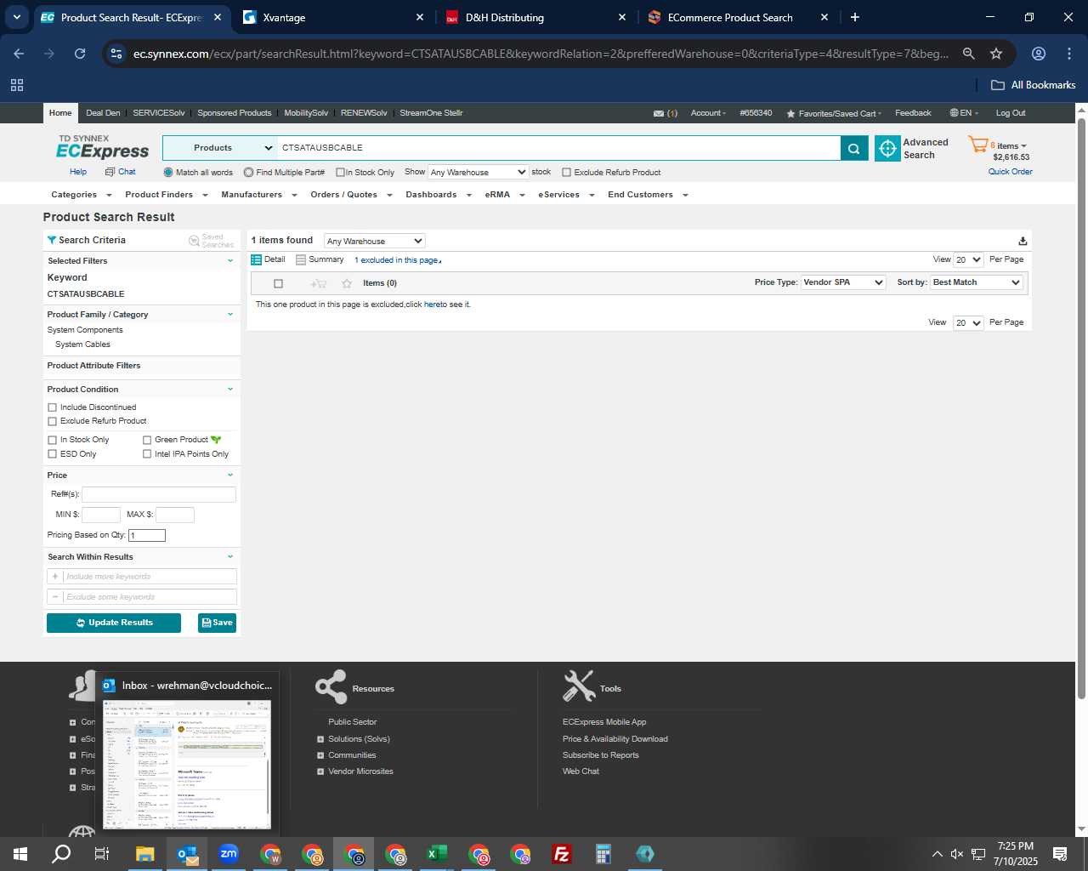This screenshot has width=1088, height=871.
Task: Open Chrome zoom magnifier icon in address bar
Action: coord(968,54)
